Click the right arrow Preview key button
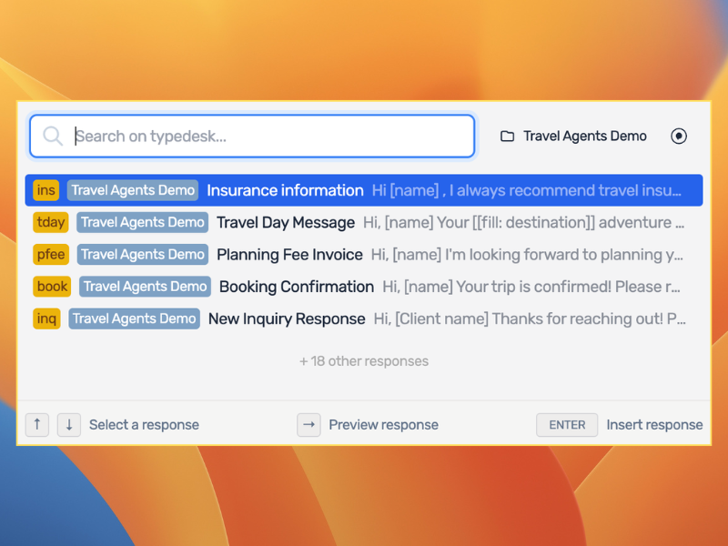The image size is (728, 546). point(308,425)
